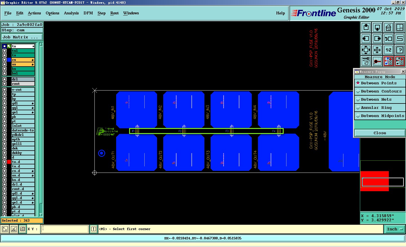Click the grid snap icon near XY

(23, 229)
